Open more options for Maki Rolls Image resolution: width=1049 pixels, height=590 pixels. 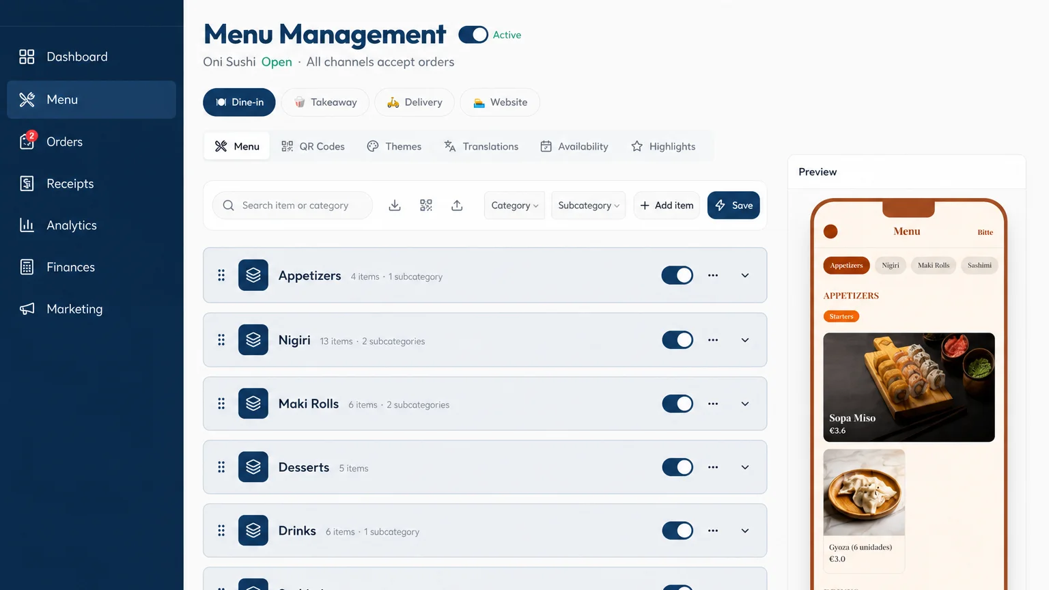tap(713, 404)
